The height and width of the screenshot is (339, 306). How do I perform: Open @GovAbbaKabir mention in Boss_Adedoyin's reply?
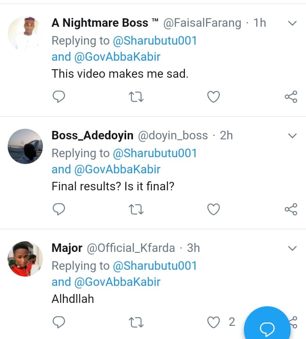coord(117,169)
